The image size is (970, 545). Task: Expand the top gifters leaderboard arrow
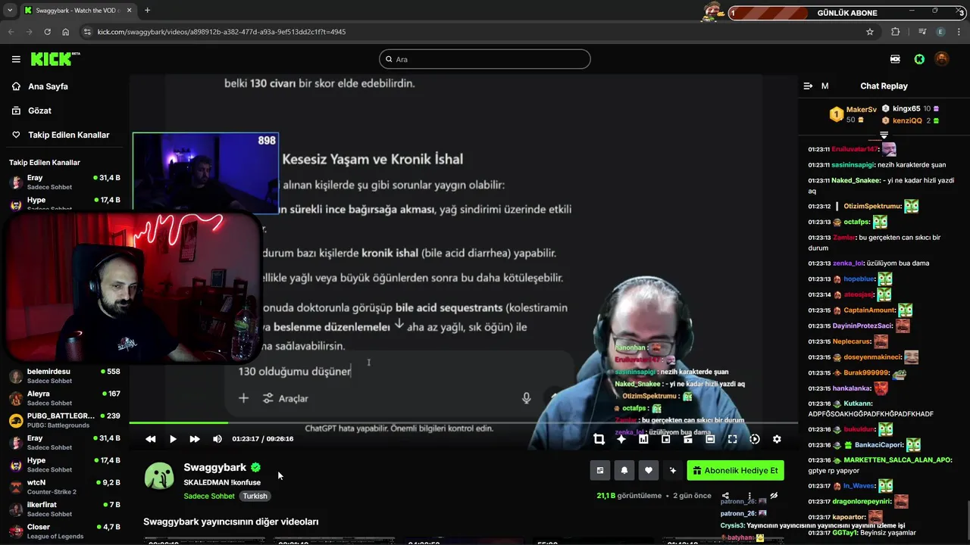click(x=884, y=135)
